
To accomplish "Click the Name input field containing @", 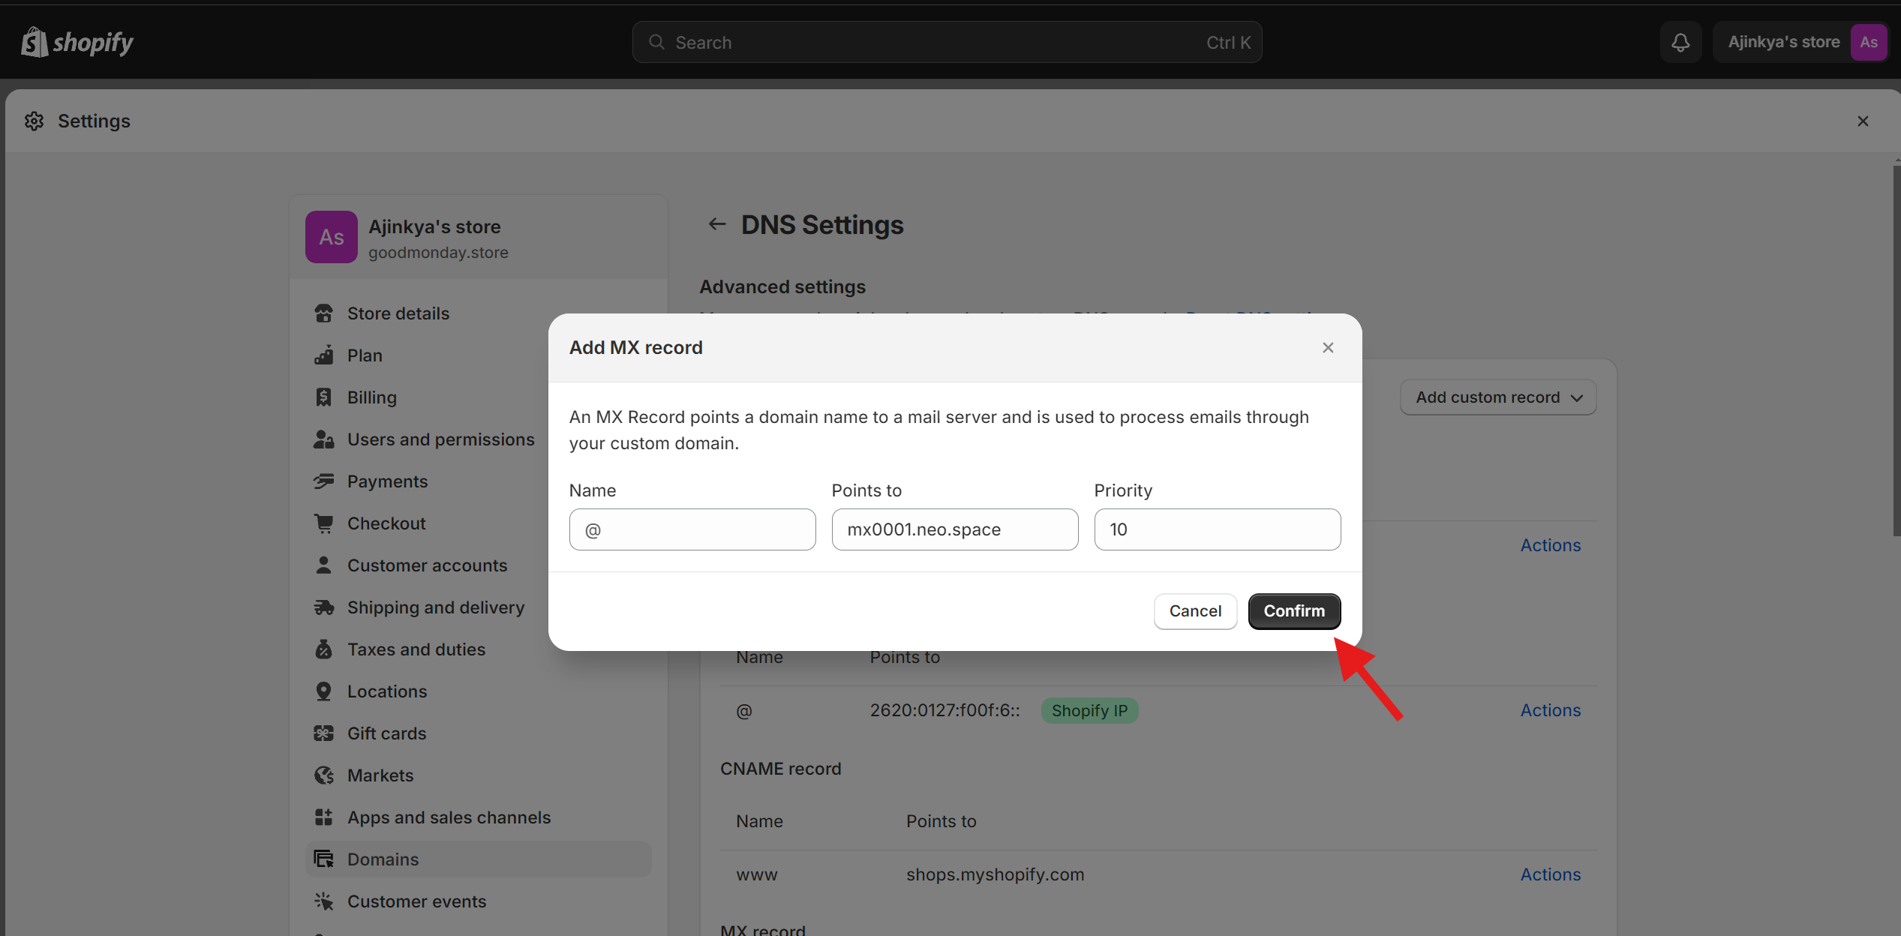I will [x=692, y=529].
